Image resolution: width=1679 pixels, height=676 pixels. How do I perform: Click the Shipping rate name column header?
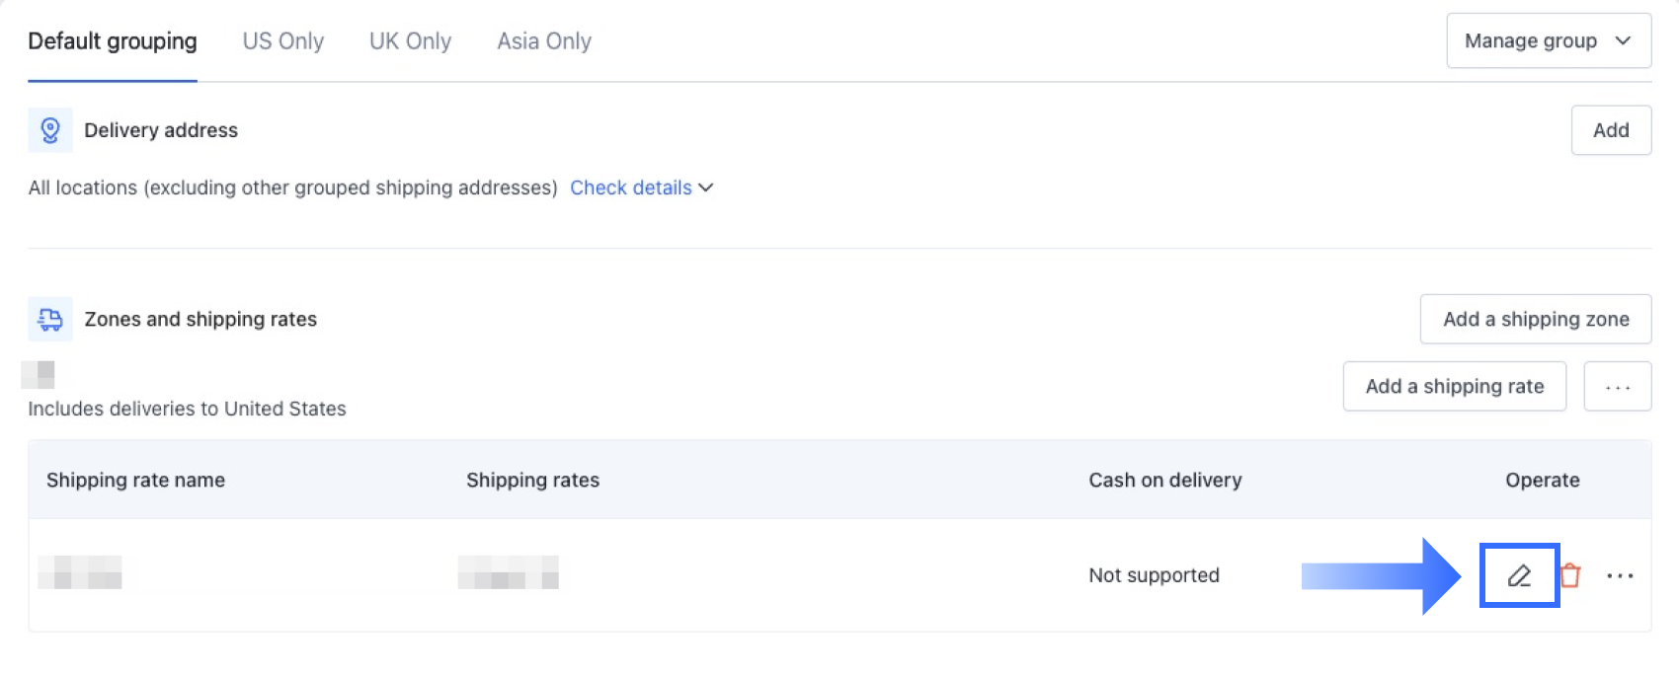[x=136, y=481]
